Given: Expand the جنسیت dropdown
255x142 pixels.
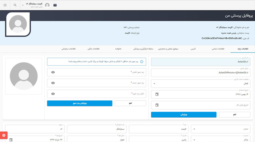Looking at the screenshot, I should point(194,140).
